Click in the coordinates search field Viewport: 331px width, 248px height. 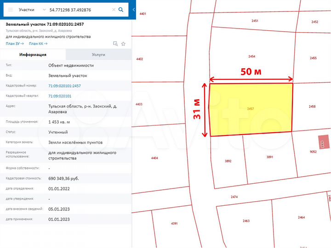78,9
